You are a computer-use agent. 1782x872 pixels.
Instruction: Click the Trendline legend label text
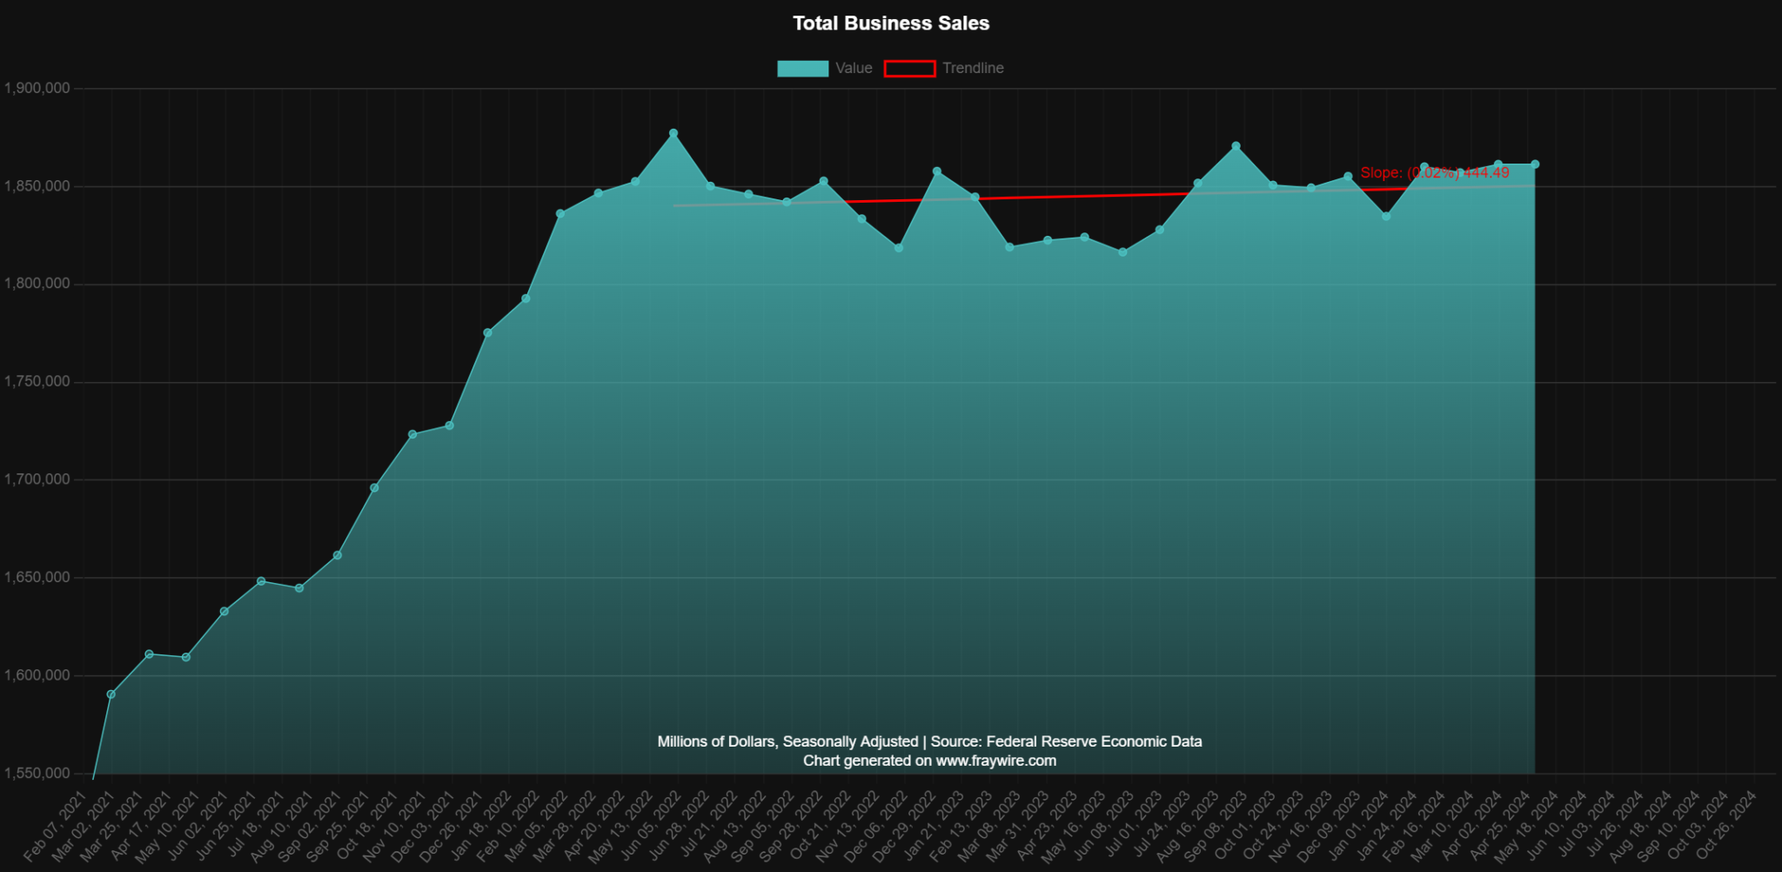pos(973,68)
